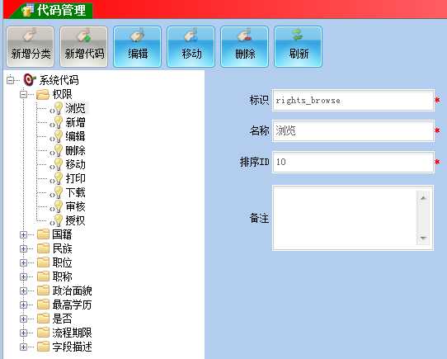This screenshot has width=447, height=359.
Task: Expand the 国籍 folder node
Action: pyautogui.click(x=24, y=234)
